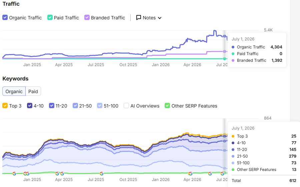Screen dimensions: 300x187
Task: Uncheck the 4-10 positions checkbox
Action: point(30,106)
